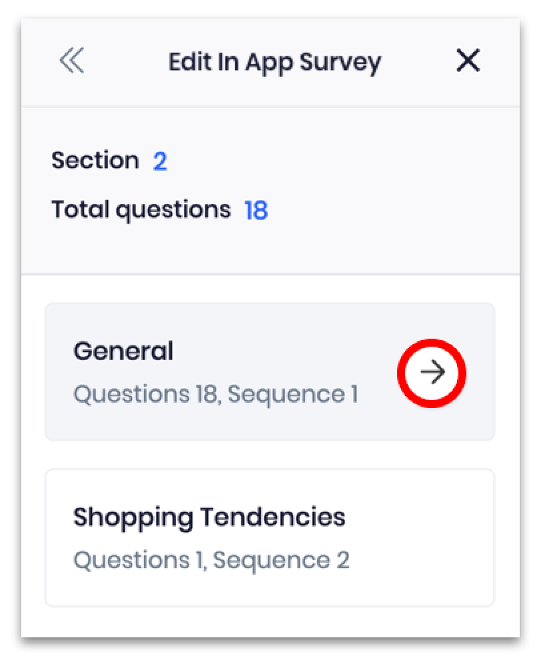
Task: Click the General heading text
Action: coord(123,351)
